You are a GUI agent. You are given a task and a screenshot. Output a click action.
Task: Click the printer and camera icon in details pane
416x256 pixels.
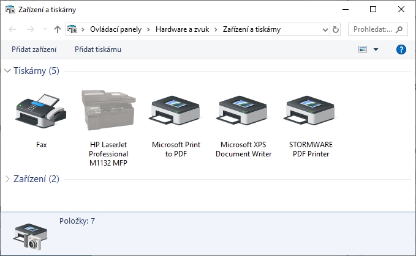(30, 236)
